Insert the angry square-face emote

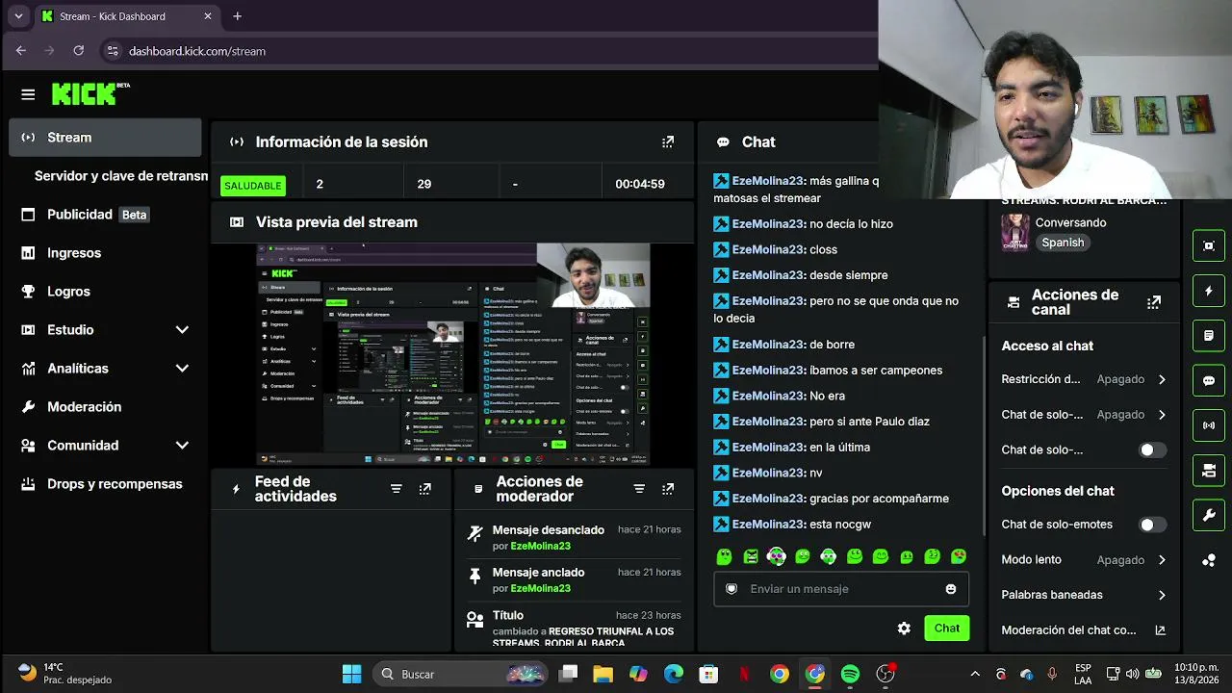(751, 556)
